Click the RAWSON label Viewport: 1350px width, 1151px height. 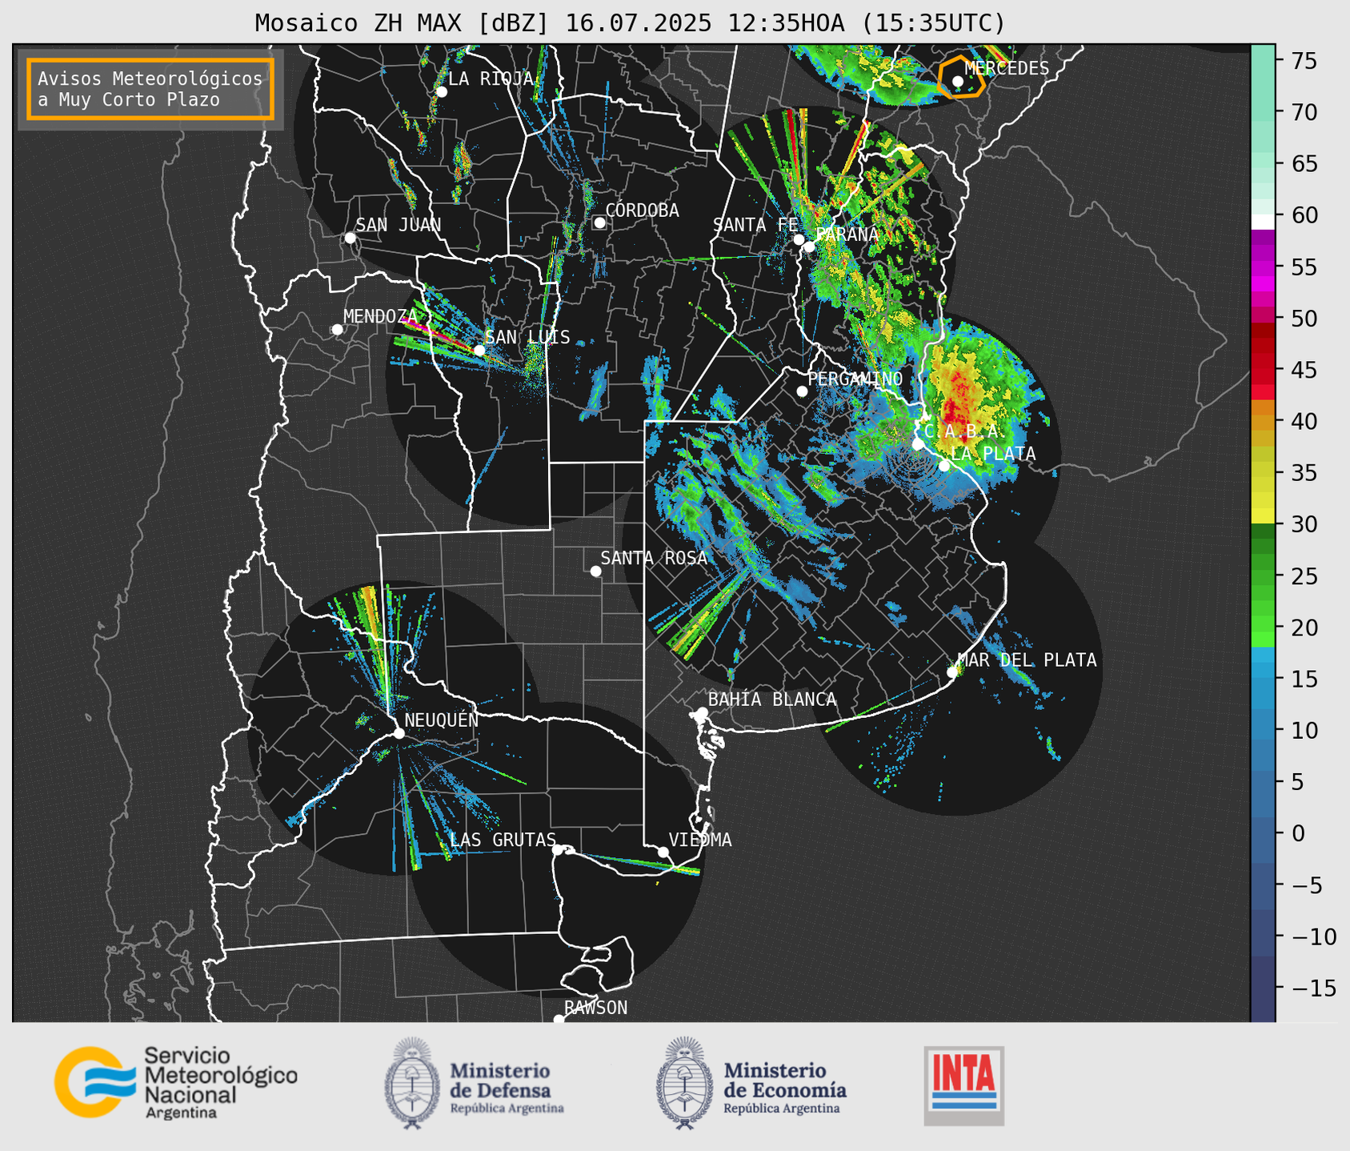(596, 1008)
